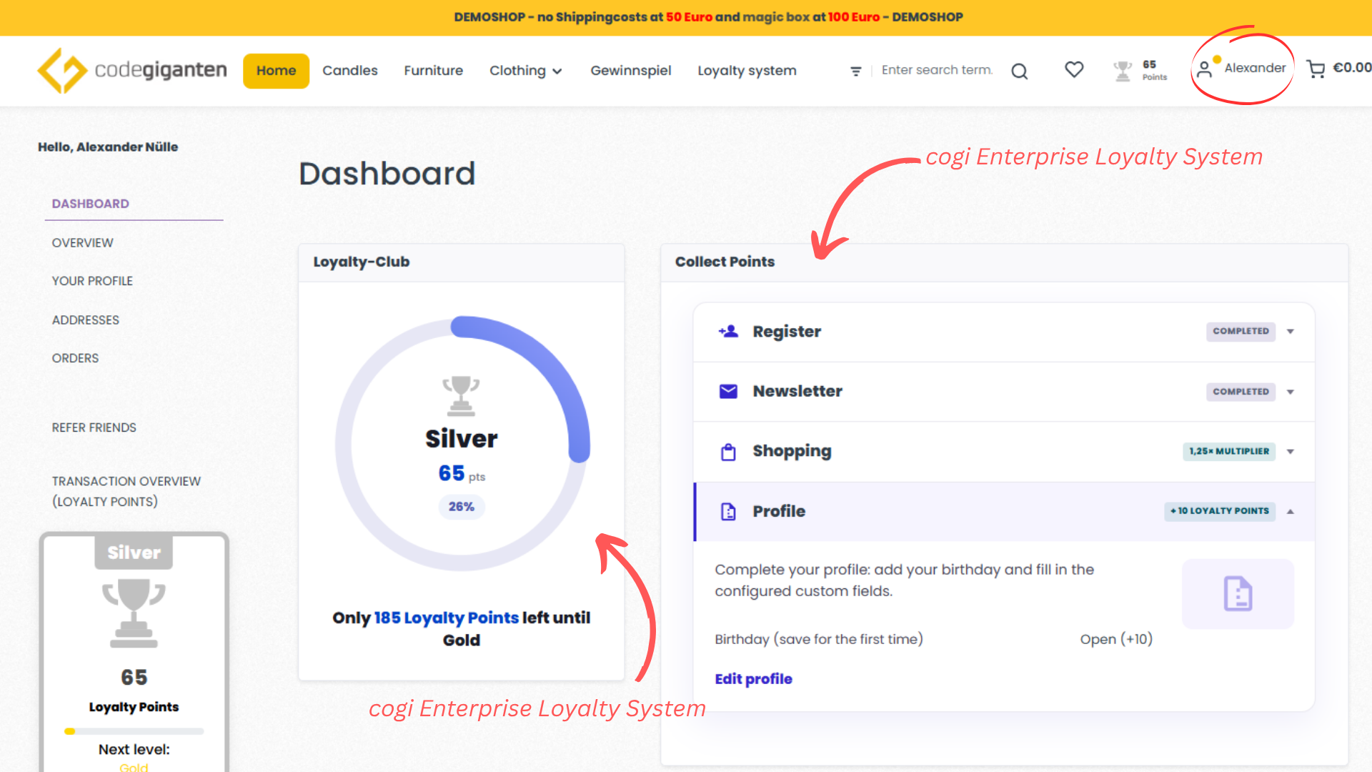Expand the Clothing dropdown in the navigation
The height and width of the screenshot is (772, 1372).
[526, 70]
